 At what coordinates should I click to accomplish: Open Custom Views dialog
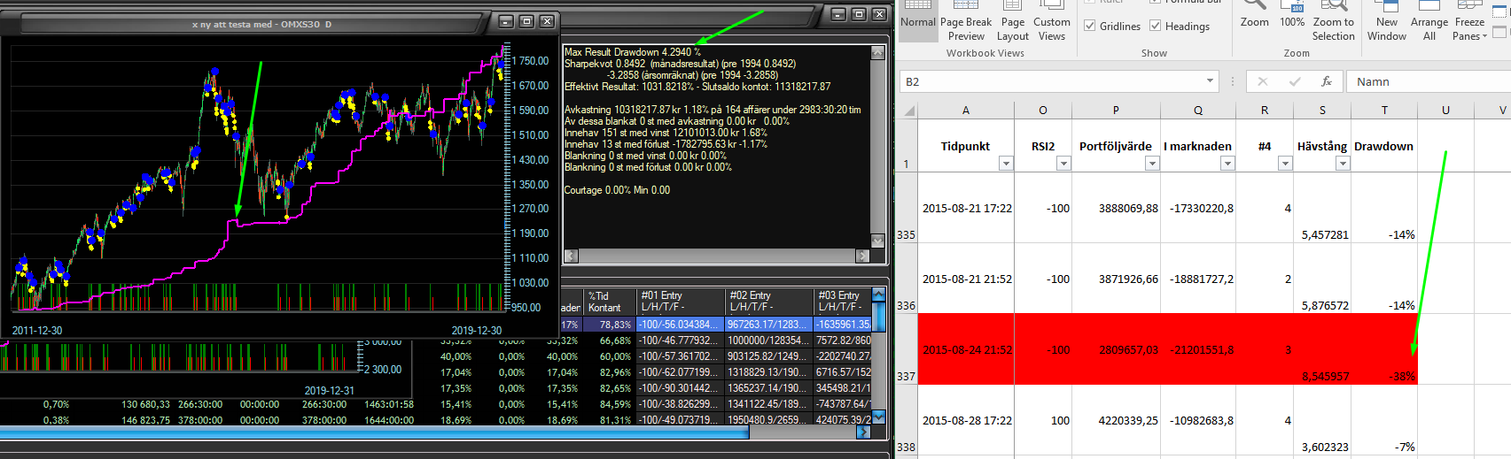click(1052, 28)
